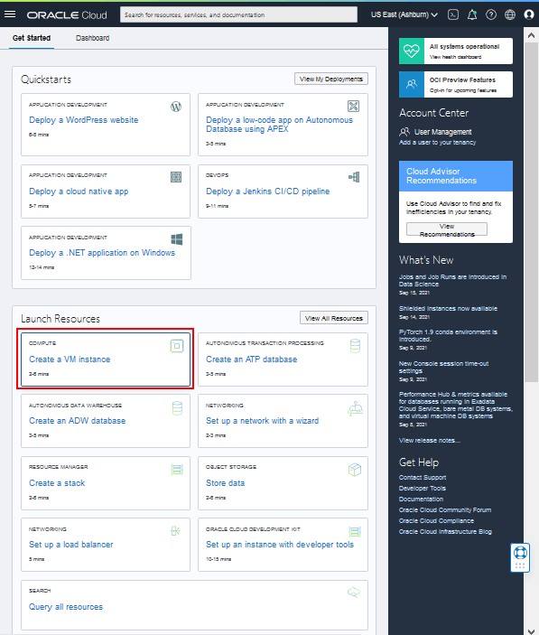This screenshot has height=635, width=539.
Task: Open Oracle Cloud Community Forum link
Action: click(x=445, y=509)
